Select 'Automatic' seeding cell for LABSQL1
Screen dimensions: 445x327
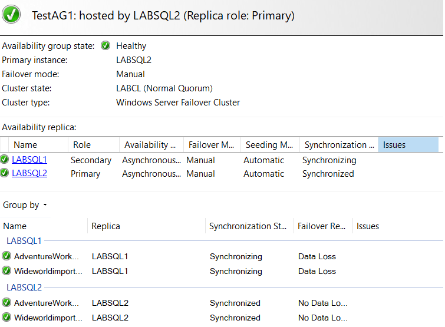click(263, 160)
